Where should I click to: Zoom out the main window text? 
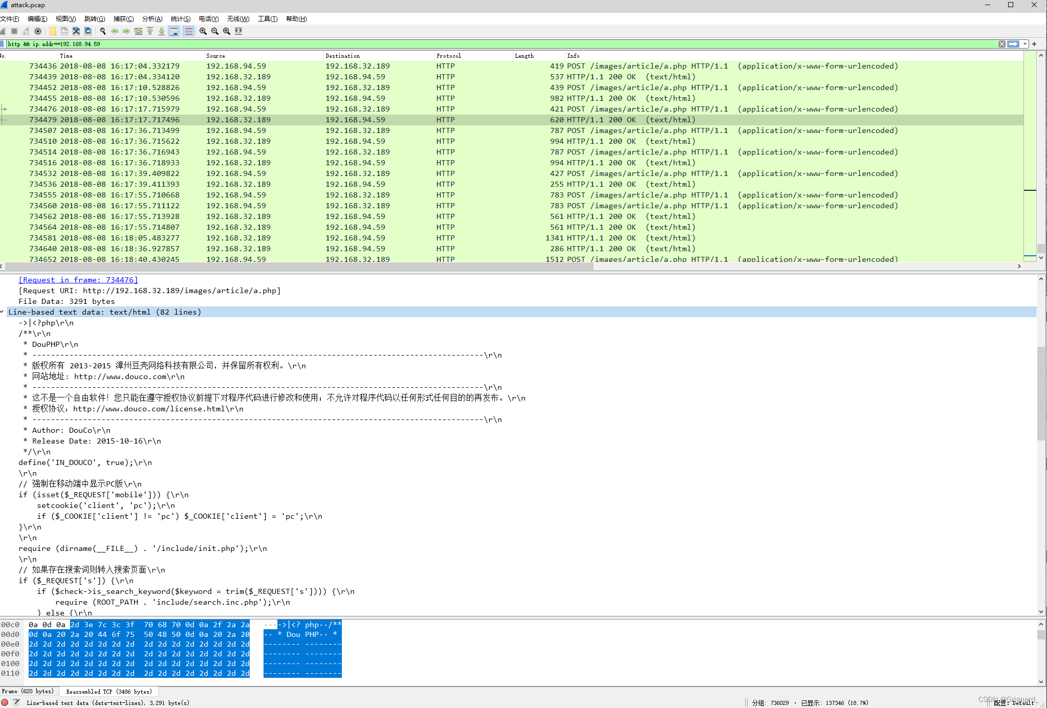click(215, 31)
